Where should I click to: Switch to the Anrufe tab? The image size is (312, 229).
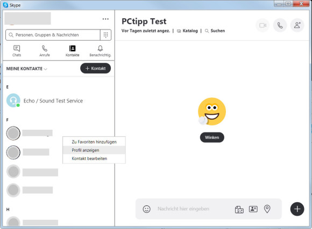[x=45, y=51]
